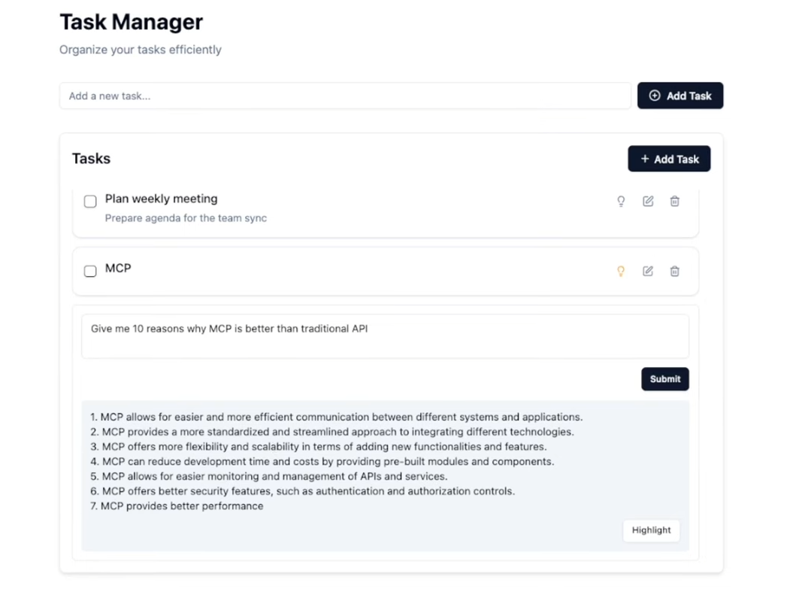Focus the Add a new task input
Image resolution: width=808 pixels, height=613 pixels.
(x=345, y=96)
